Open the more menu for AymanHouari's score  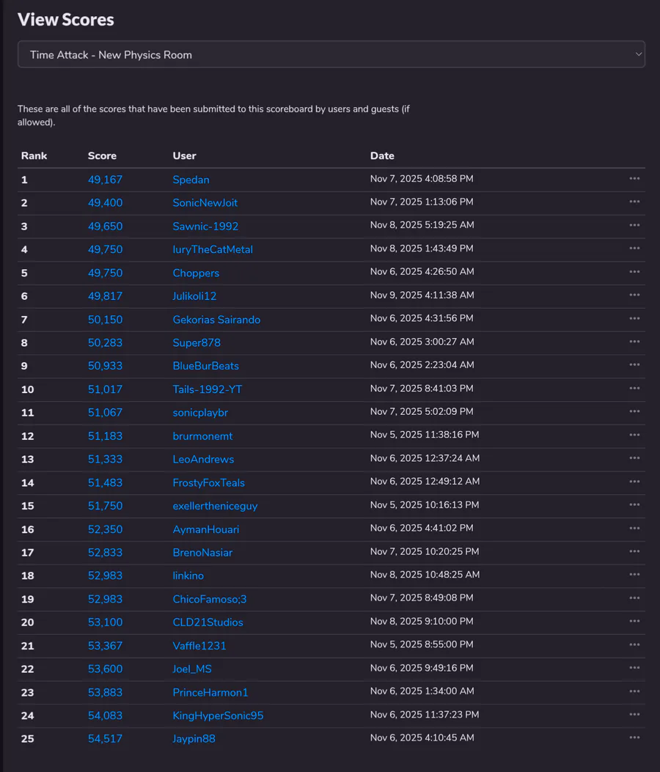pyautogui.click(x=634, y=529)
